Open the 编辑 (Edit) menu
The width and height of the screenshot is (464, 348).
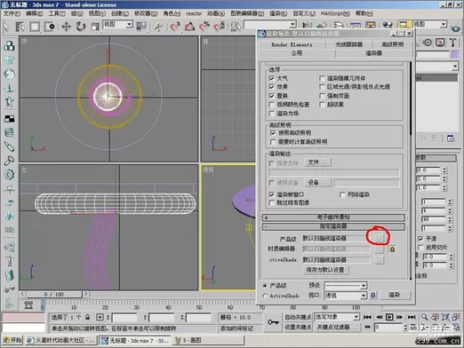point(35,13)
